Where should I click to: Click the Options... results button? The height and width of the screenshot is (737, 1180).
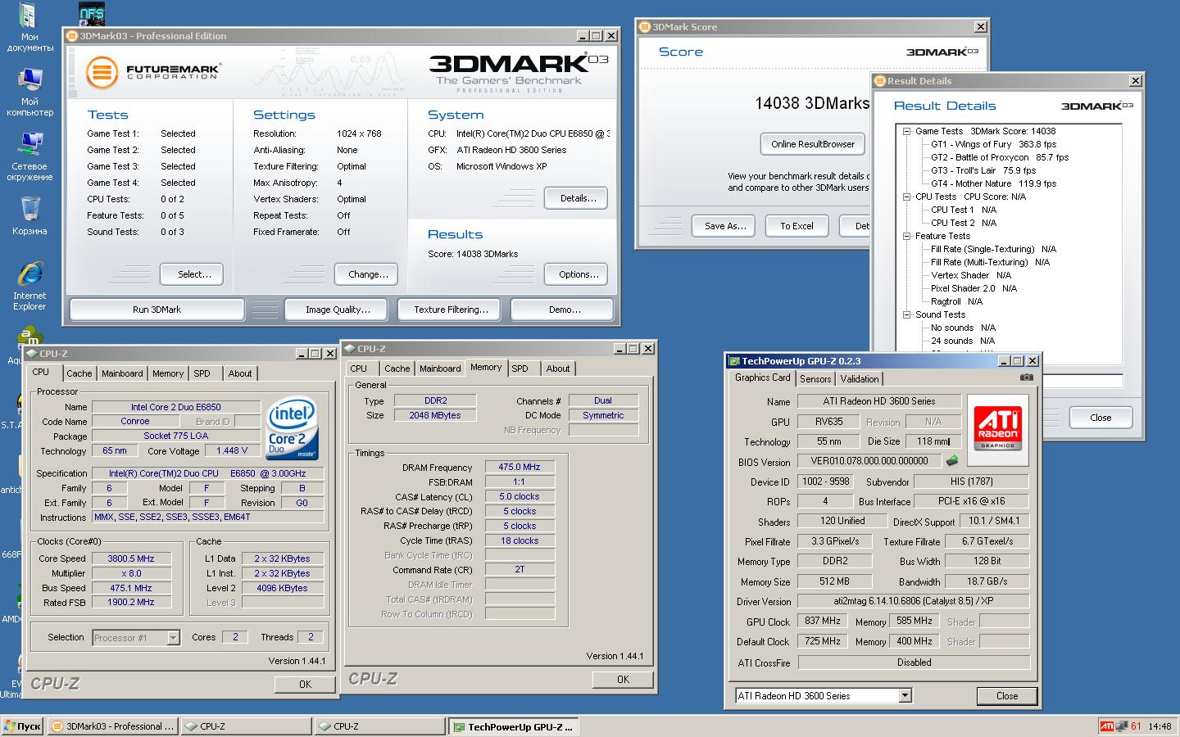[x=578, y=274]
